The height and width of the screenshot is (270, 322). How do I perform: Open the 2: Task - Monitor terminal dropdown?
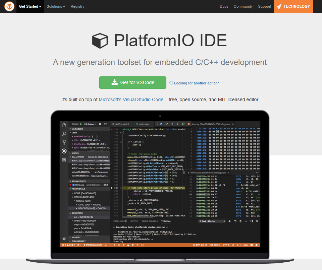[212, 221]
